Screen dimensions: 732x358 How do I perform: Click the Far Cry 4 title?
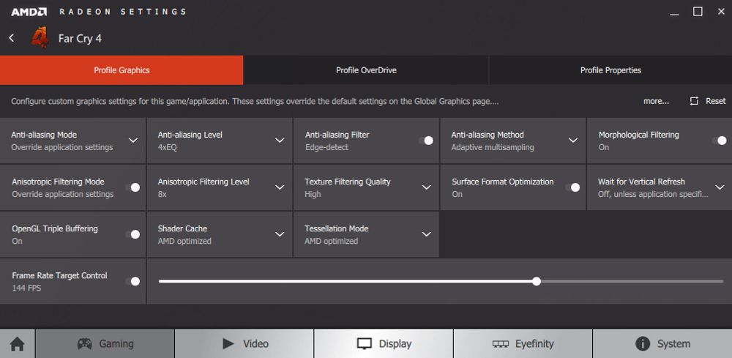pyautogui.click(x=80, y=38)
